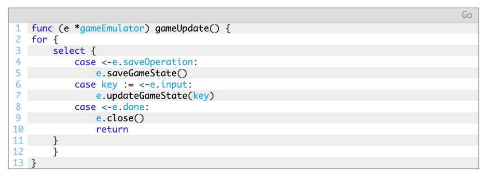Click the done channel identifier
Viewport: 487px width, 177px height.
point(134,107)
